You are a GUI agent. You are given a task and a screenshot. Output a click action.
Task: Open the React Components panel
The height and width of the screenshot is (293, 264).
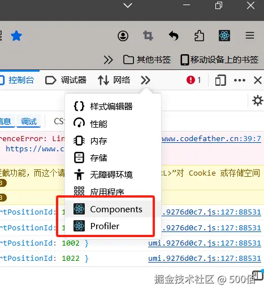coord(113,209)
